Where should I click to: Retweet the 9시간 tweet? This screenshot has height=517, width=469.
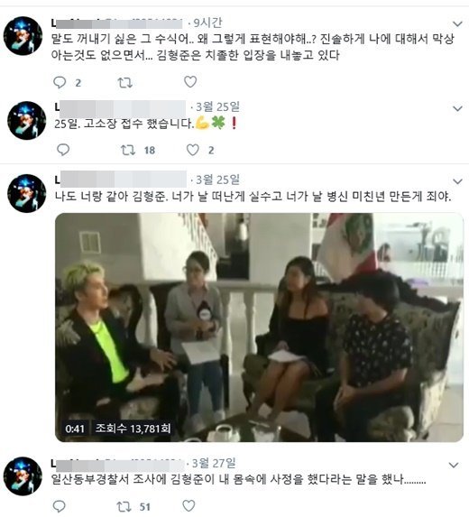pyautogui.click(x=125, y=82)
